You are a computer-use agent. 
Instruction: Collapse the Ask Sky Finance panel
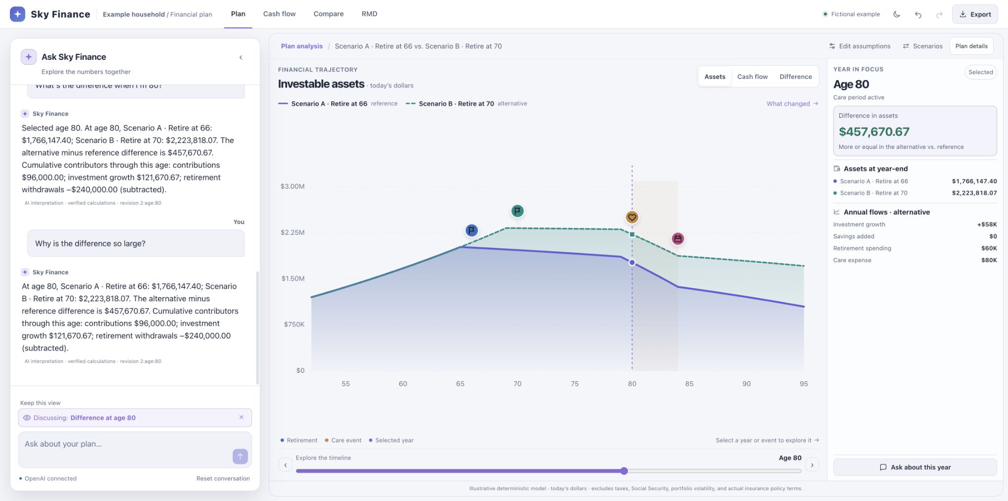point(241,57)
